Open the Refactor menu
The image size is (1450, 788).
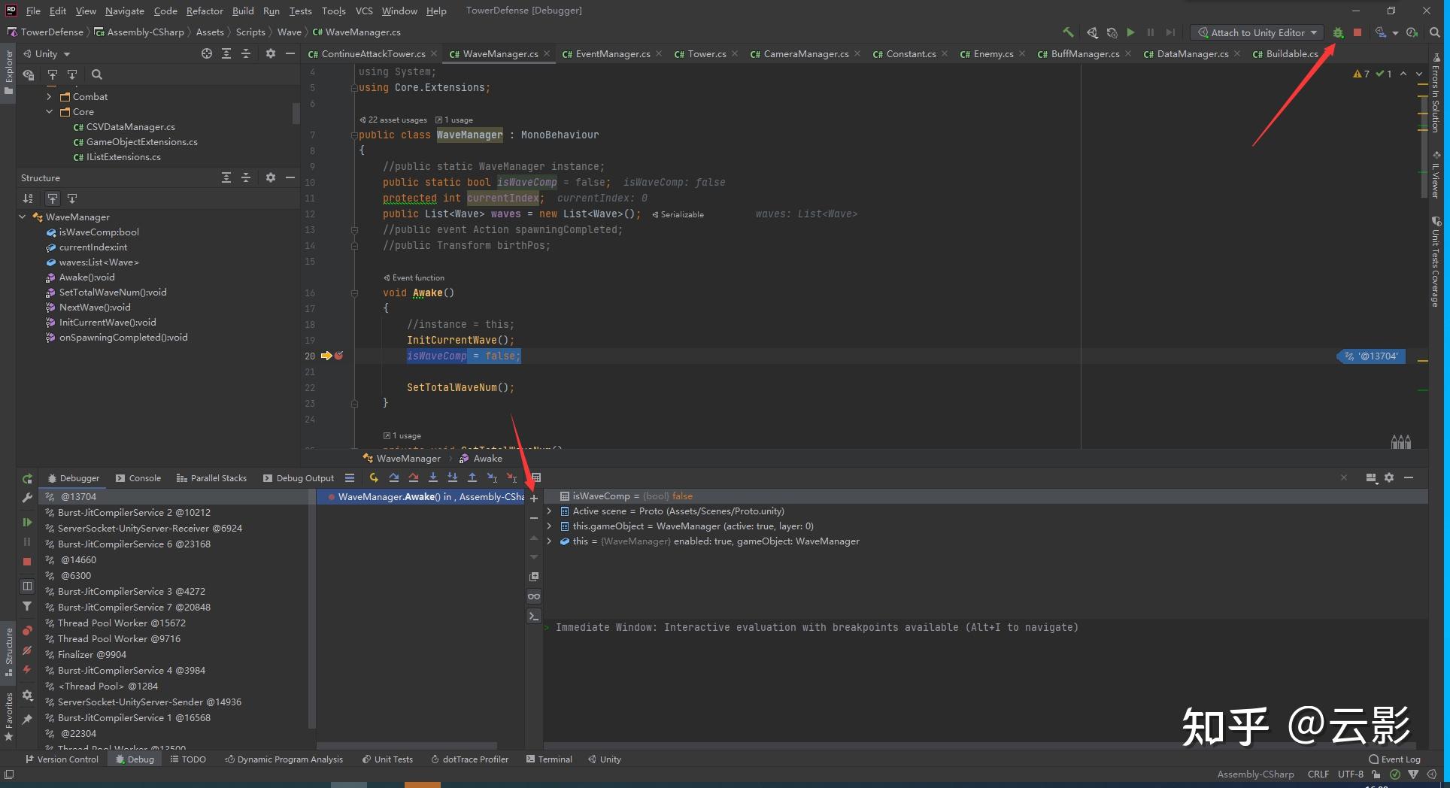coord(205,11)
